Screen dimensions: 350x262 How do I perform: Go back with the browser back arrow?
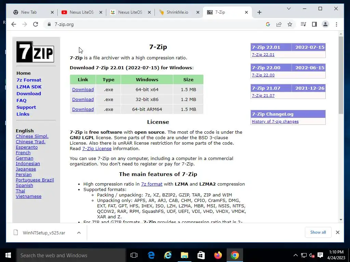click(x=14, y=24)
